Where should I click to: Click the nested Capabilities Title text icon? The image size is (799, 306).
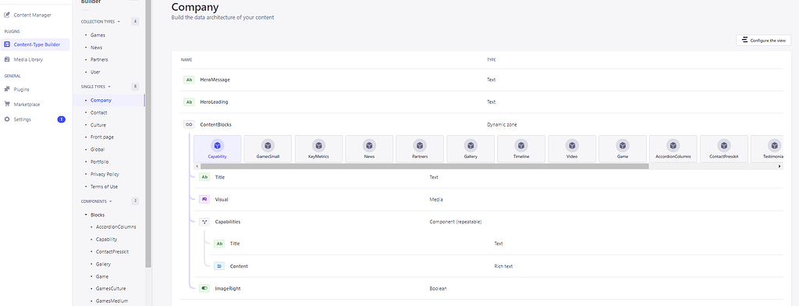coord(219,244)
